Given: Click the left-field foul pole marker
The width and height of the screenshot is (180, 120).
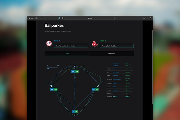Looking at the screenshot, I should (51, 86).
